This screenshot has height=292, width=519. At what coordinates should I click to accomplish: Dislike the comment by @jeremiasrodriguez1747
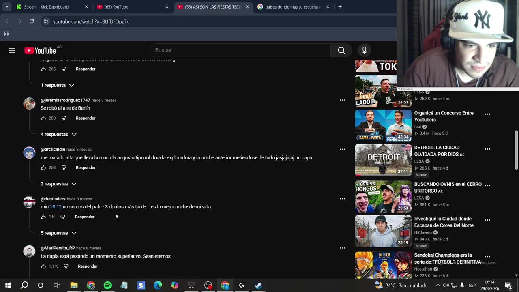tap(64, 118)
